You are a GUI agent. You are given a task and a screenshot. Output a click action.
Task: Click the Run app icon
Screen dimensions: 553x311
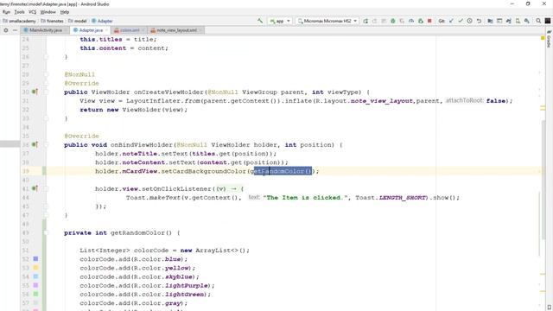point(365,21)
